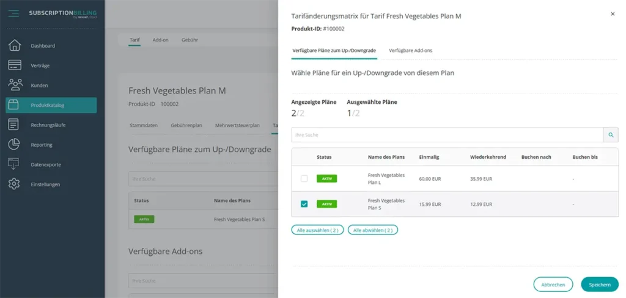The width and height of the screenshot is (626, 298).
Task: Open Kunden via people icon
Action: [x=14, y=85]
